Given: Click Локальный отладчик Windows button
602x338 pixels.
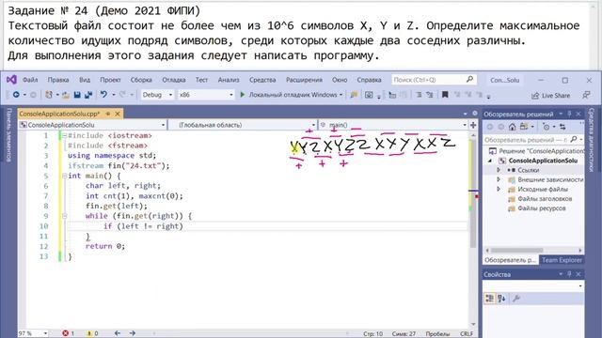Looking at the screenshot, I should [x=291, y=95].
